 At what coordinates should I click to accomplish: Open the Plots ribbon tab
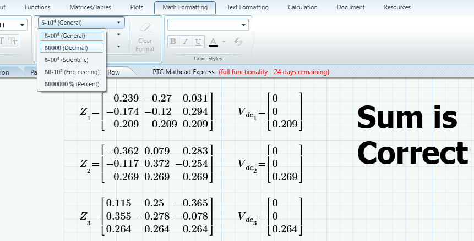pyautogui.click(x=137, y=7)
